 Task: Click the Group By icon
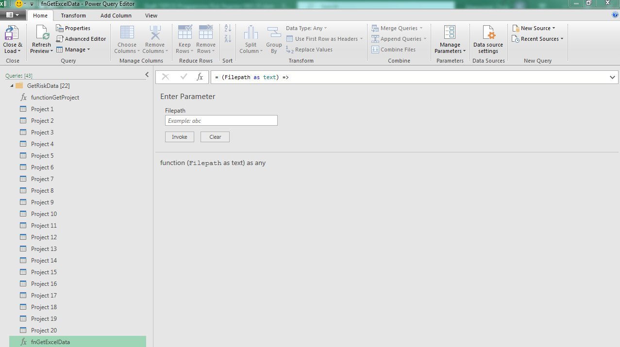click(274, 33)
